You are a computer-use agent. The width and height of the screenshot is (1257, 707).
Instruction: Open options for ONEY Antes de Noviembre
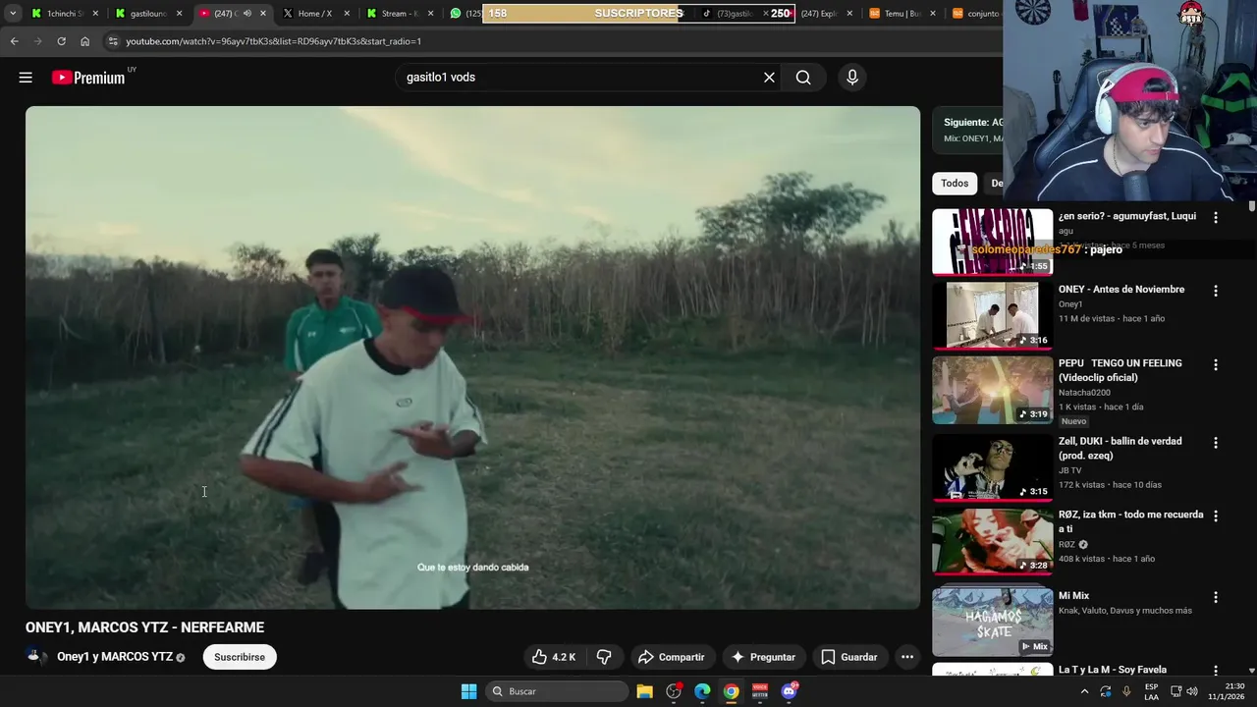(1216, 292)
